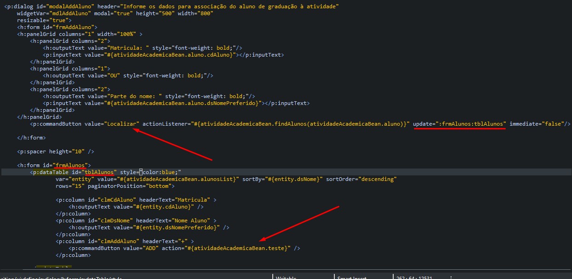572x279 pixels.
Task: Click the immediate="false" attribute
Action: pos(538,124)
